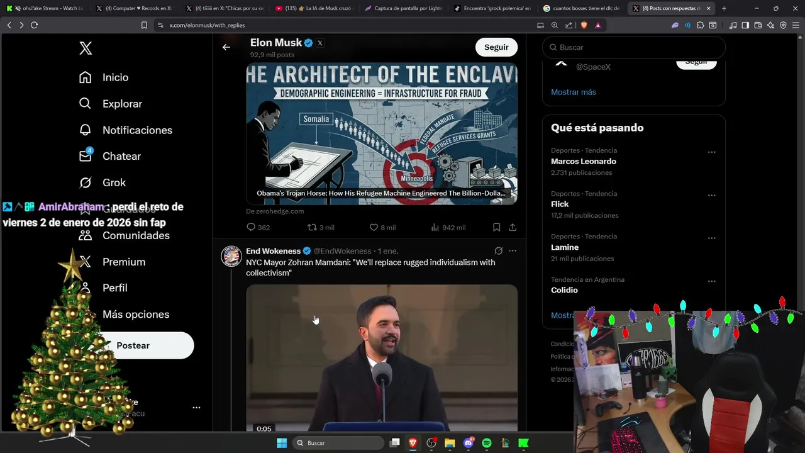Image resolution: width=805 pixels, height=453 pixels.
Task: Play the Zohran Mamdani video
Action: coord(382,357)
